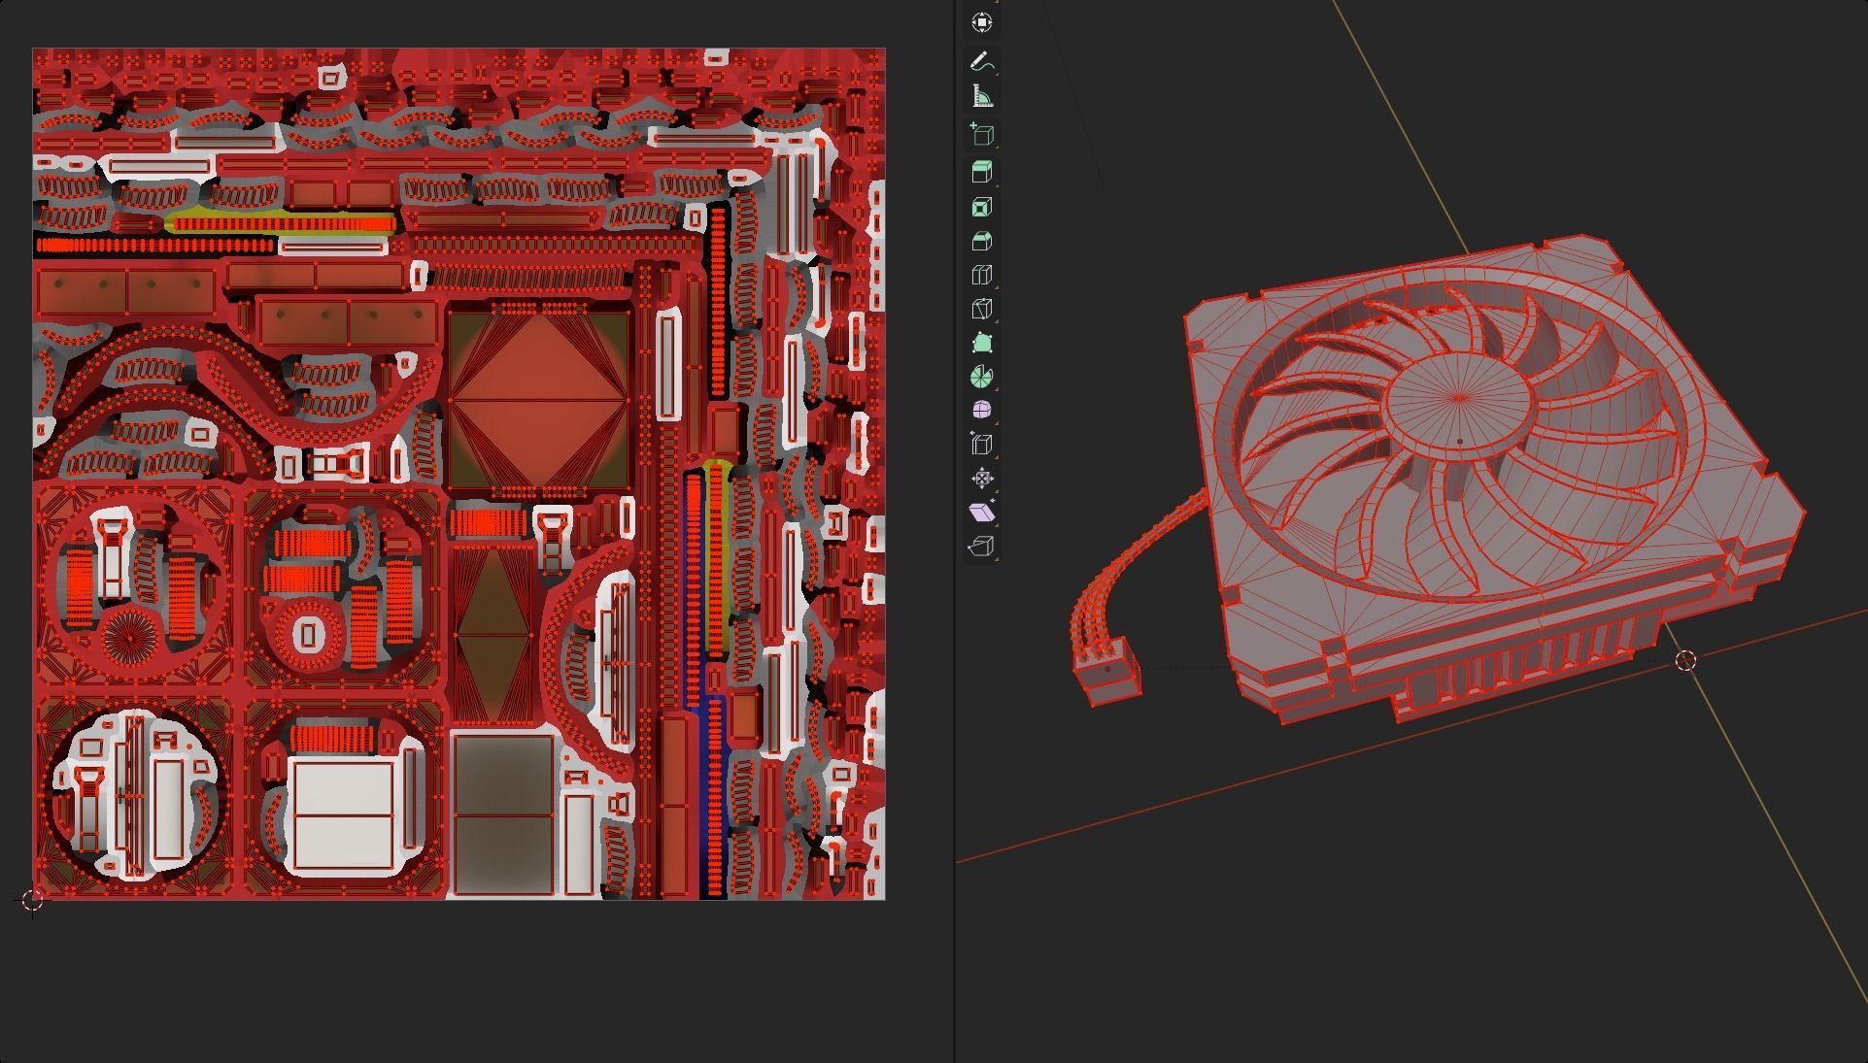The width and height of the screenshot is (1868, 1063).
Task: Select the Shrink/Fatten tool
Action: [x=981, y=478]
